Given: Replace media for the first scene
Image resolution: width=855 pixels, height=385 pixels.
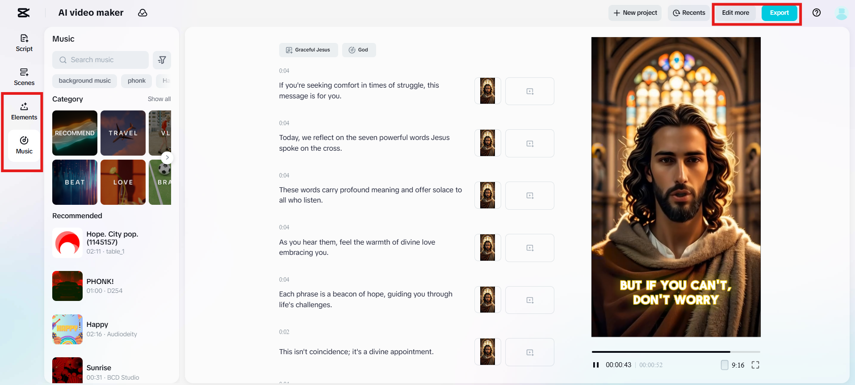Looking at the screenshot, I should [x=529, y=91].
